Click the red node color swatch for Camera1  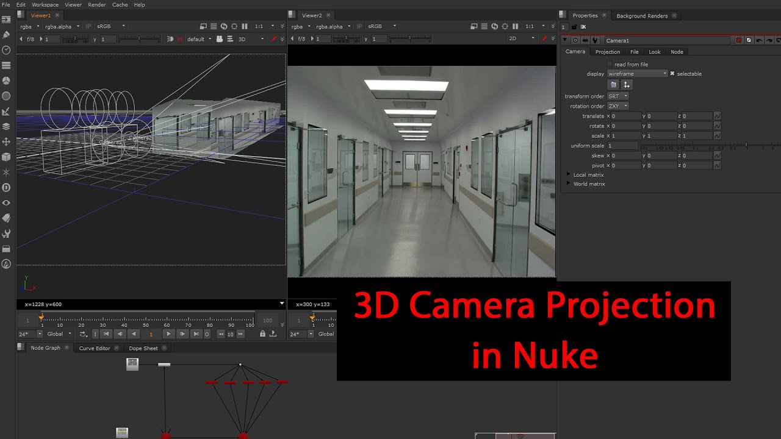739,40
